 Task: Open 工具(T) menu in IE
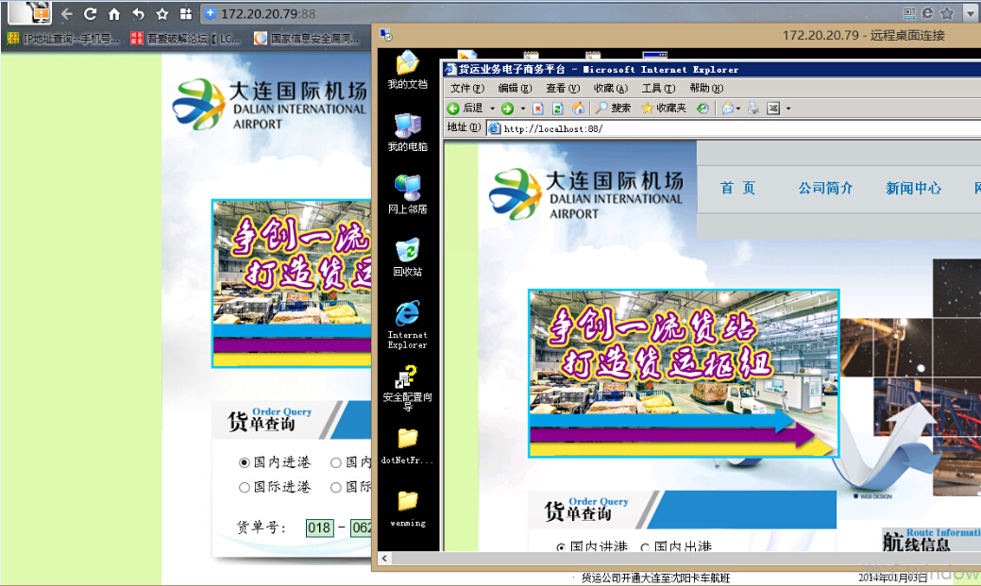click(x=658, y=88)
